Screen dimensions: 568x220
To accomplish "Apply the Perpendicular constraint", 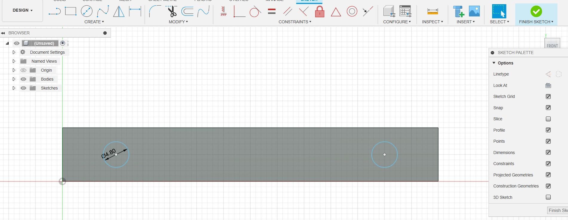I will tap(304, 11).
